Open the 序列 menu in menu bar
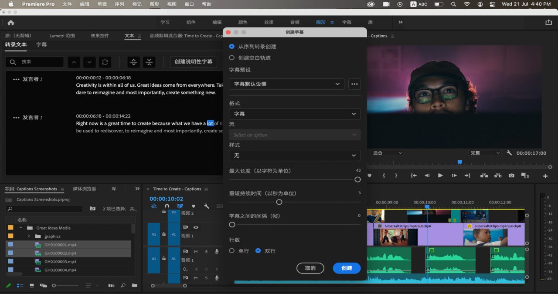Image resolution: width=558 pixels, height=294 pixels. (119, 4)
